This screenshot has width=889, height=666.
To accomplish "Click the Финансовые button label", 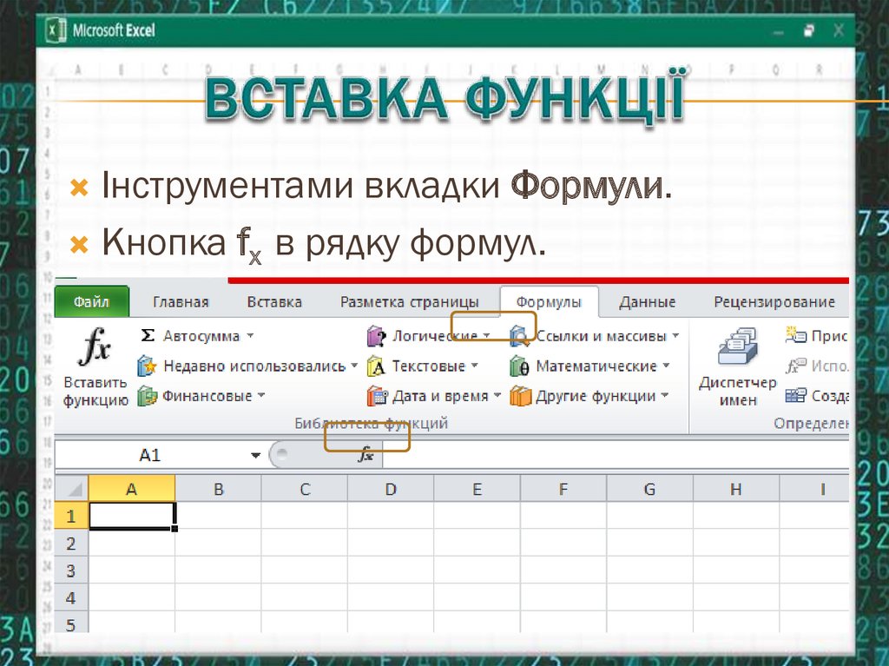I will (x=207, y=396).
